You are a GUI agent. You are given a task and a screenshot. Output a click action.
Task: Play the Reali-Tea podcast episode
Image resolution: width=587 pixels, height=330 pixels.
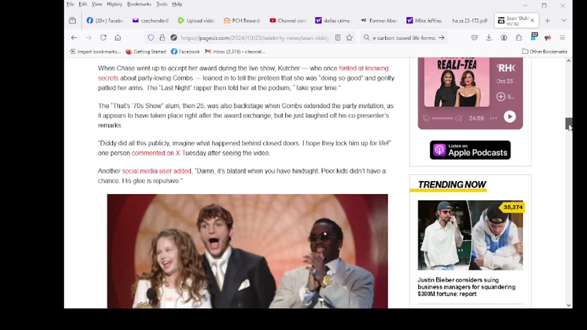pos(509,117)
